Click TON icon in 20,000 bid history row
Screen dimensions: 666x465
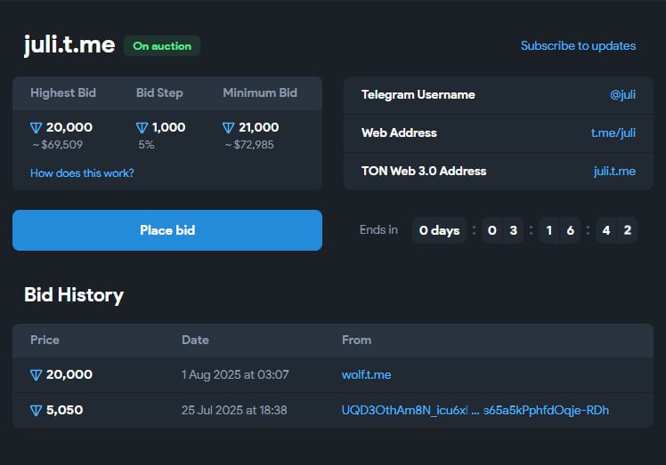point(37,375)
